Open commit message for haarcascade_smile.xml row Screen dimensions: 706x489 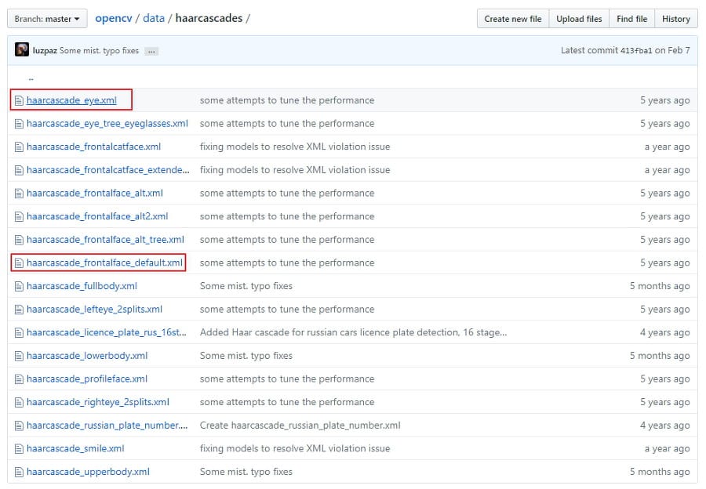pos(295,449)
